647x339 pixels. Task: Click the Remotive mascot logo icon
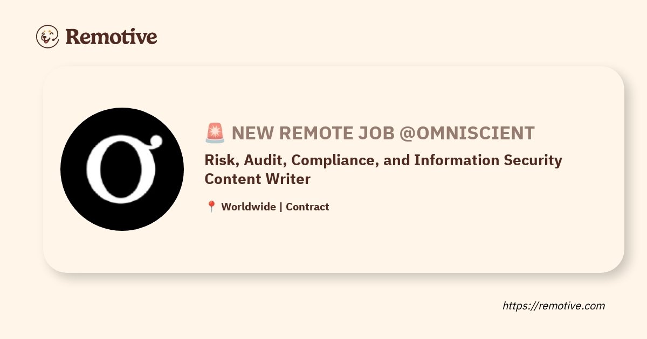[47, 37]
